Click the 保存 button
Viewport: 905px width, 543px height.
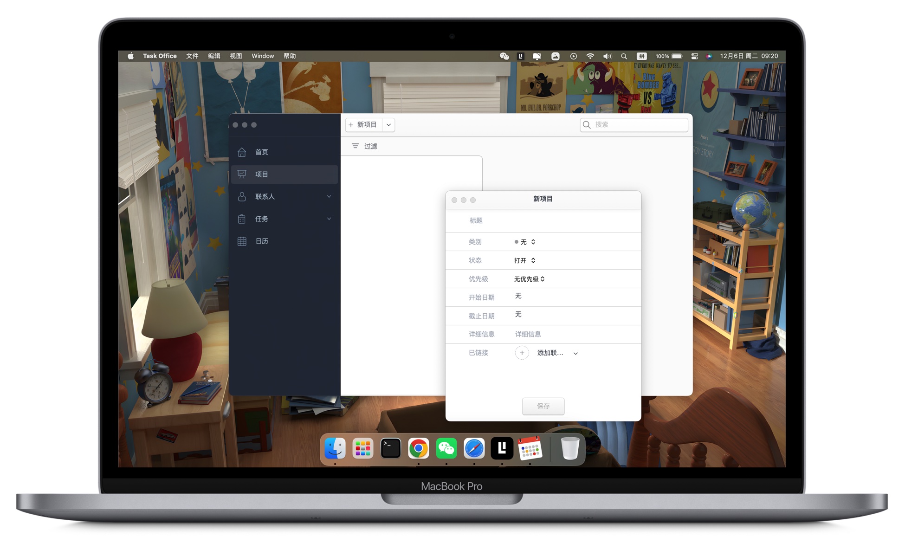(543, 405)
